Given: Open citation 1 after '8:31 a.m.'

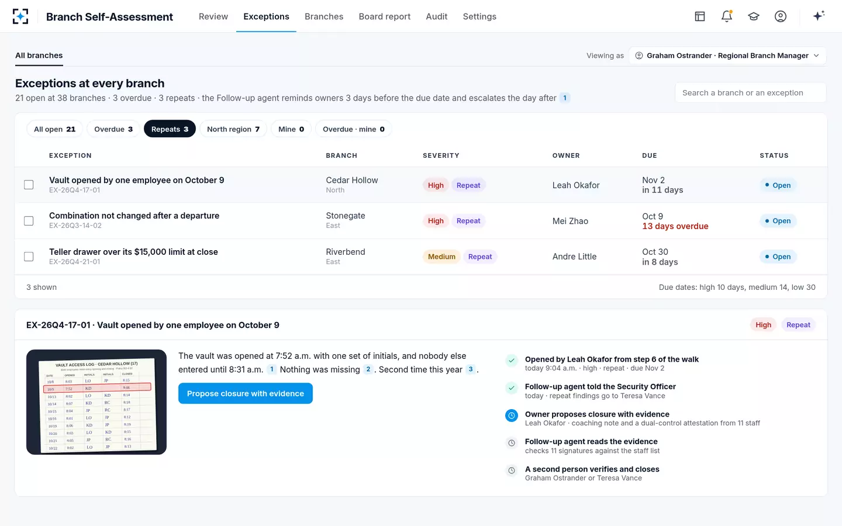Looking at the screenshot, I should 272,369.
